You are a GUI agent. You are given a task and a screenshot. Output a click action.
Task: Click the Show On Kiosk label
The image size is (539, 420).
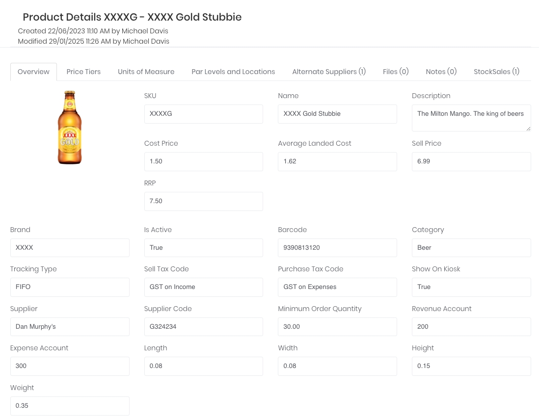436,269
